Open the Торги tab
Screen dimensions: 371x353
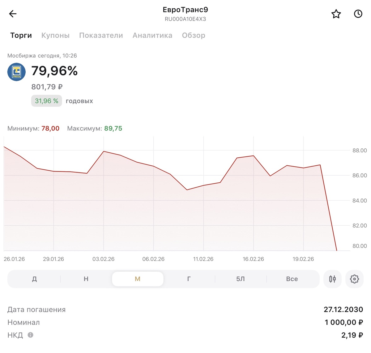click(21, 35)
